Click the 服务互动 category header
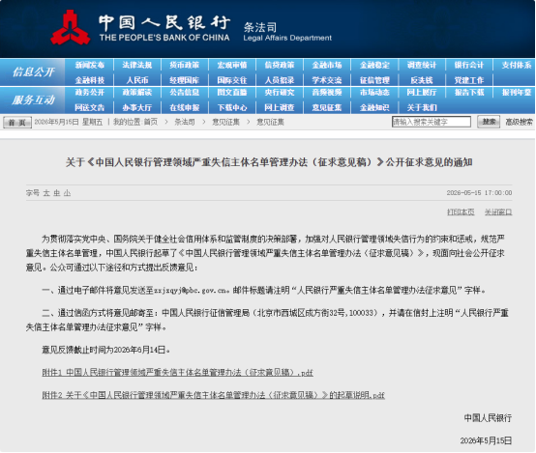The image size is (536, 453). pos(33,100)
